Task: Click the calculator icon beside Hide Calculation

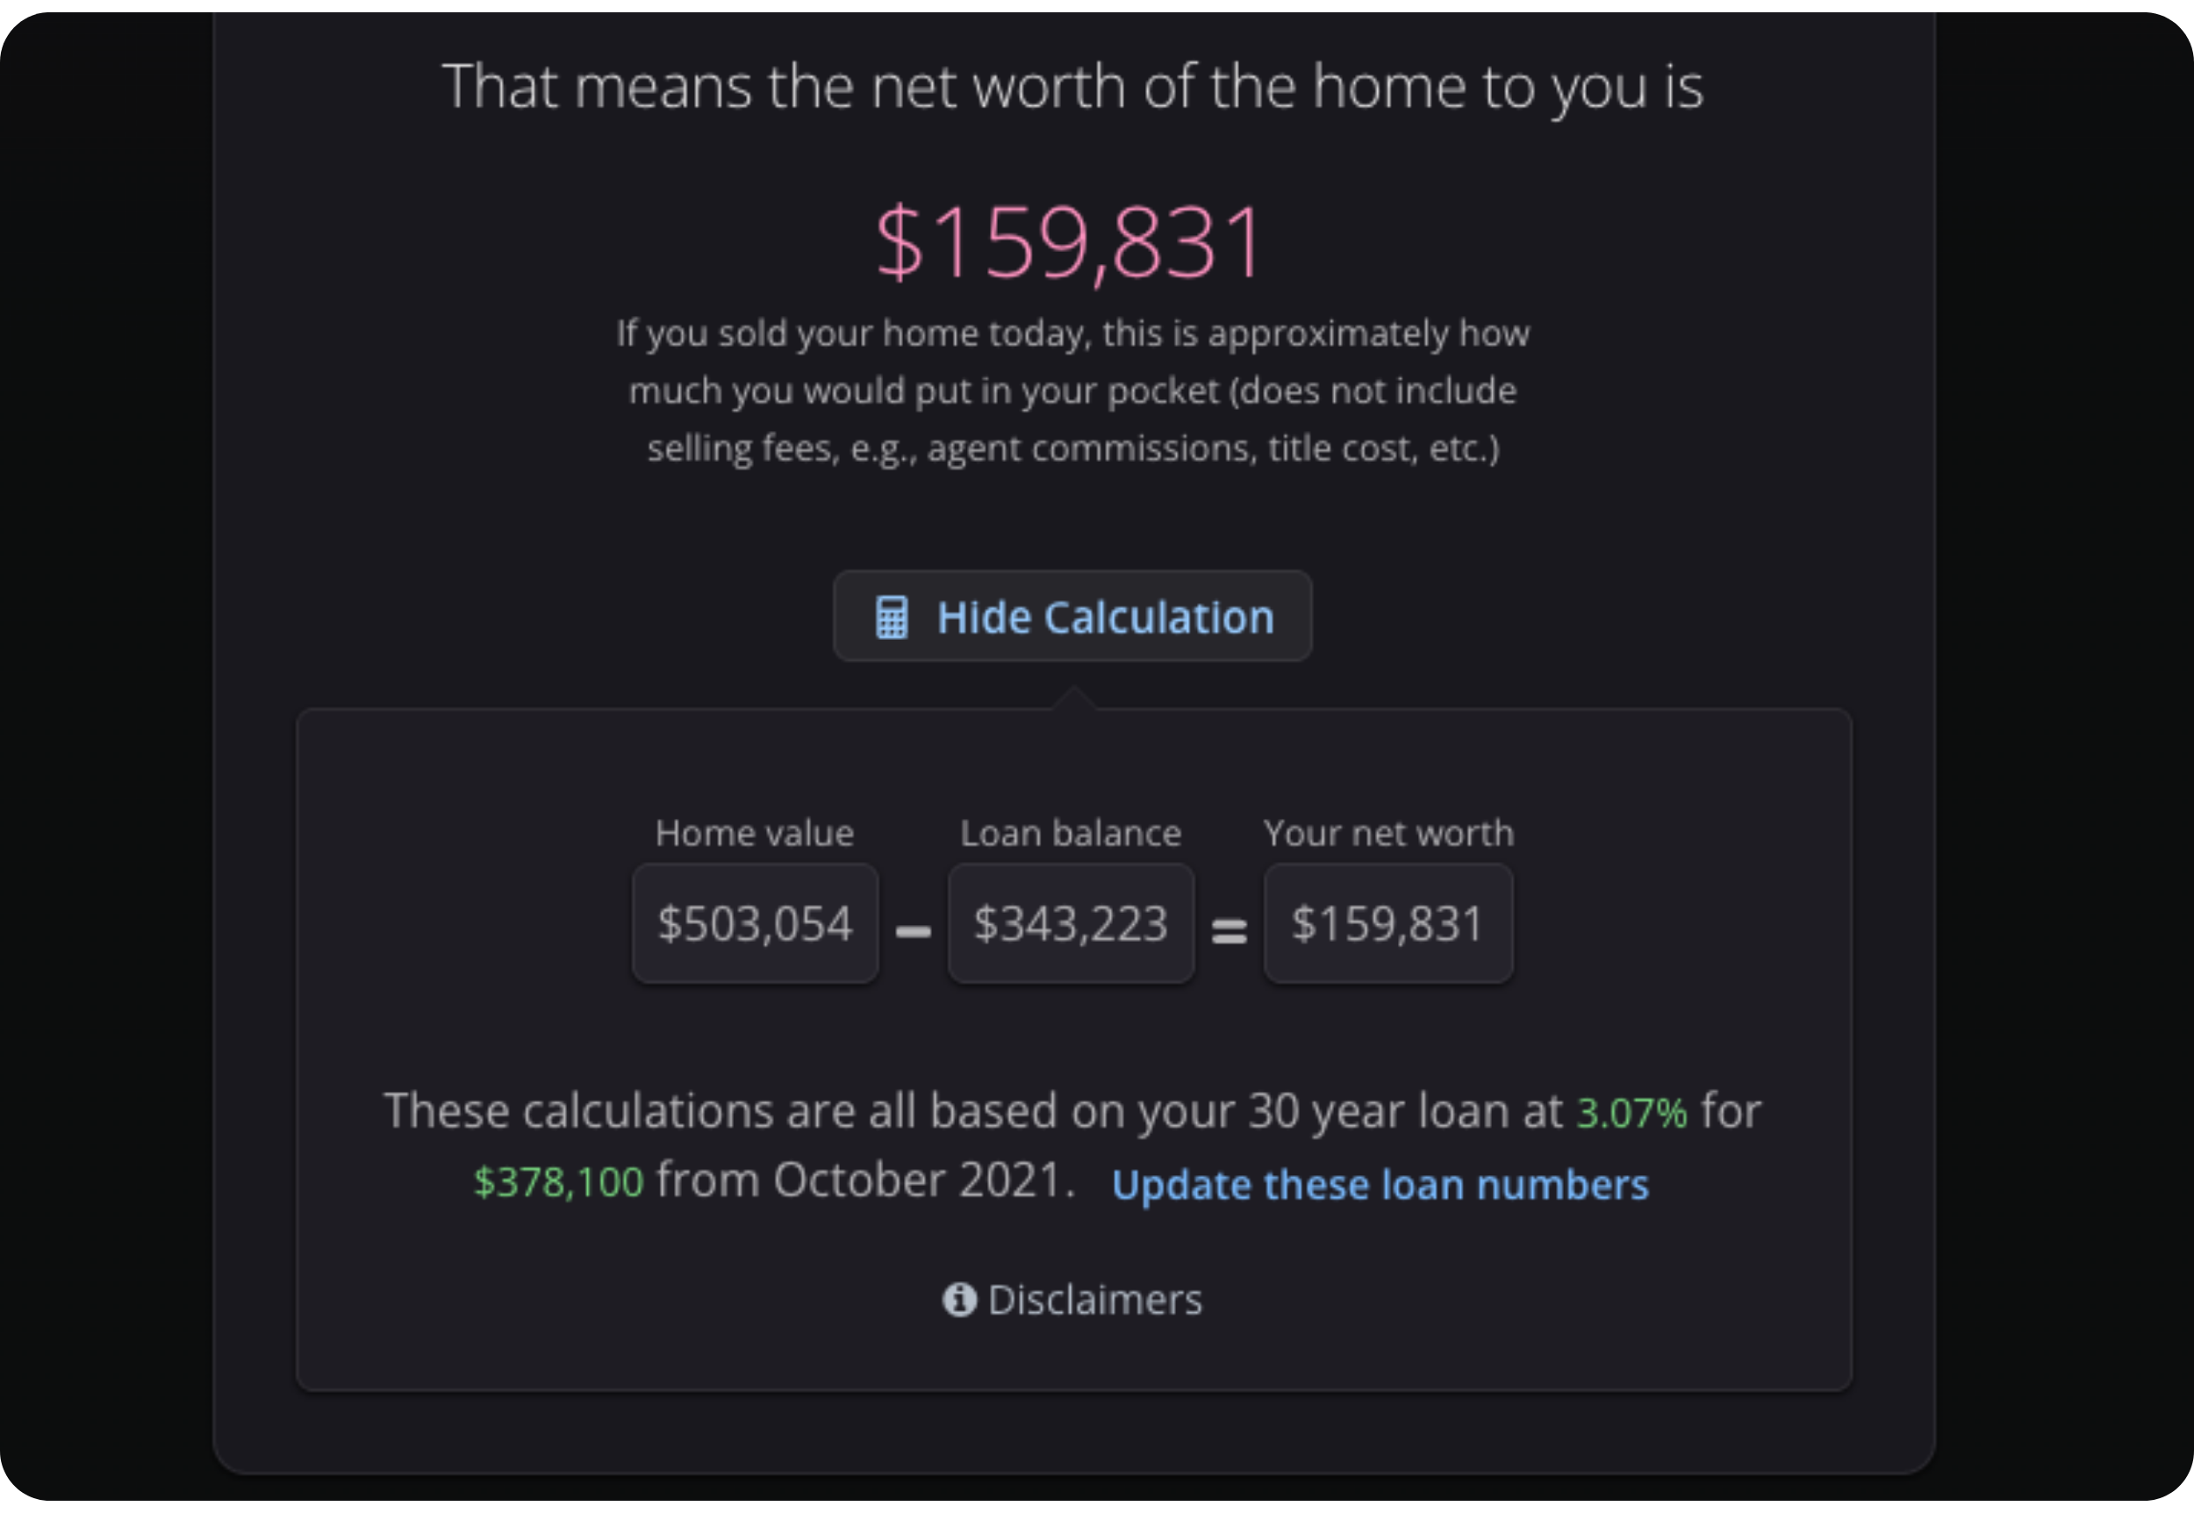Action: coord(892,617)
